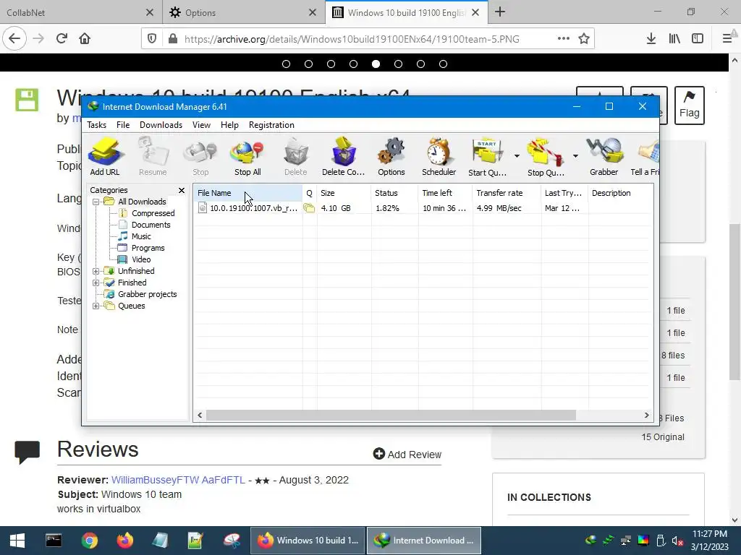Image resolution: width=741 pixels, height=555 pixels.
Task: Click the archive.org URL address bar
Action: point(351,39)
